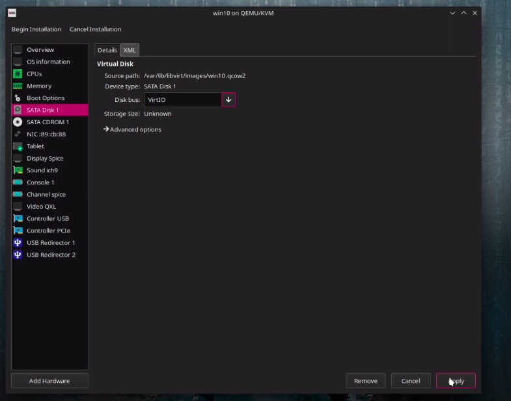Switch to the XML tab
511x401 pixels.
(130, 50)
